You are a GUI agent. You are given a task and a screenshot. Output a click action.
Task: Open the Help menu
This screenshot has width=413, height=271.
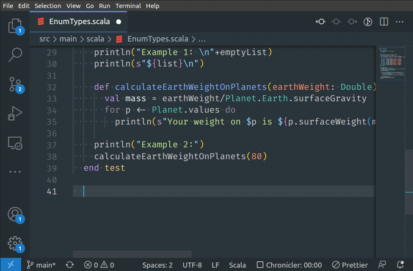tap(152, 6)
